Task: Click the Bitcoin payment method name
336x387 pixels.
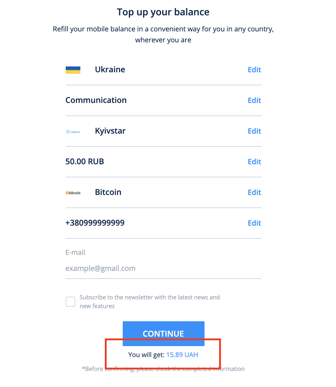Action: [108, 192]
